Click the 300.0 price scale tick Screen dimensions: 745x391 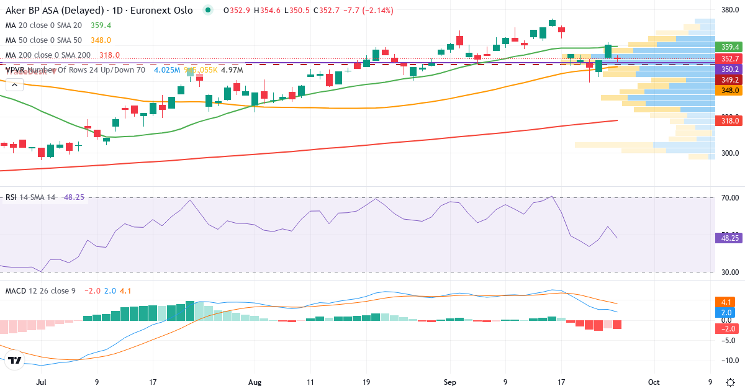click(729, 153)
